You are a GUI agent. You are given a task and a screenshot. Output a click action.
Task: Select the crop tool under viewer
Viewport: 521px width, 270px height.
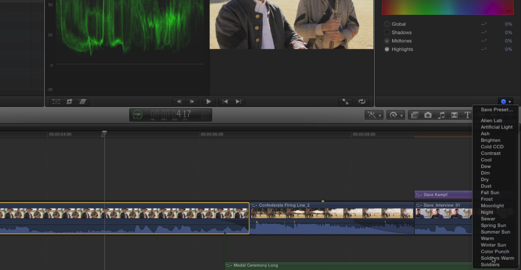[x=69, y=102]
